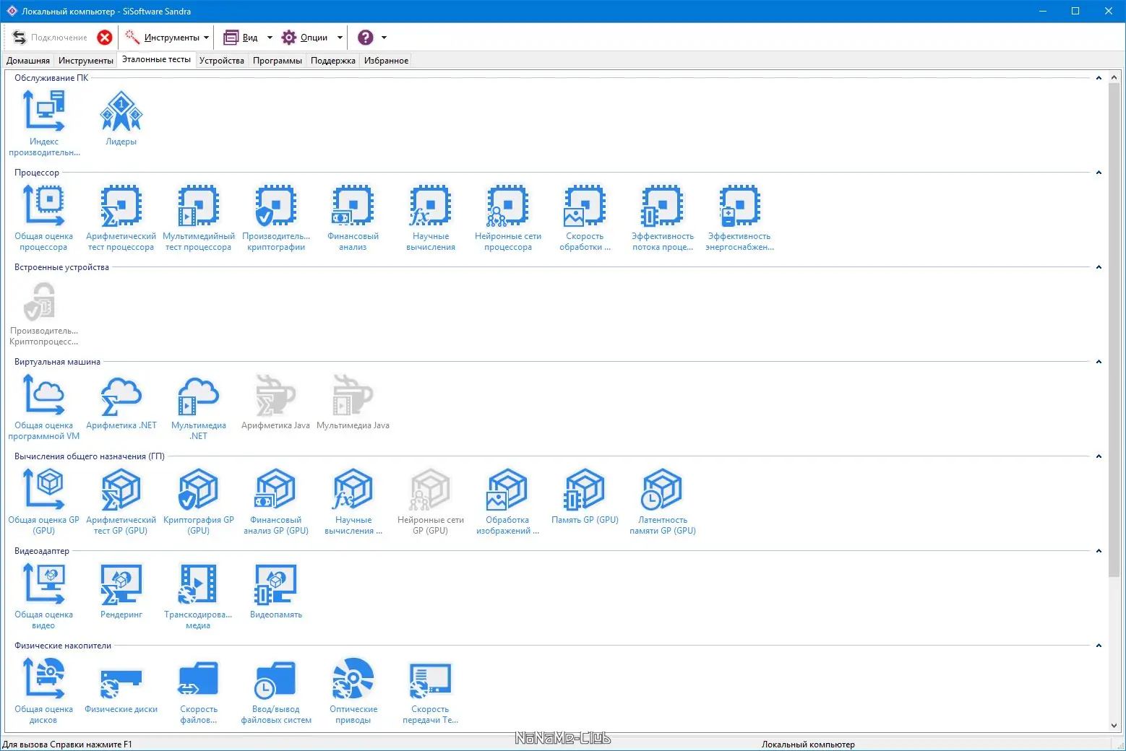Collapse Вычисления общего назначения (ГП) section
Screen dimensions: 1126x751
click(1099, 456)
